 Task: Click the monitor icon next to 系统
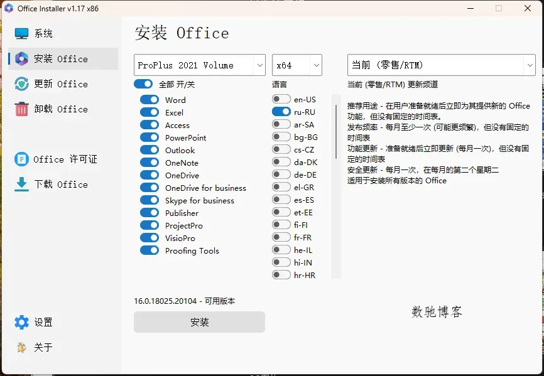(x=21, y=34)
